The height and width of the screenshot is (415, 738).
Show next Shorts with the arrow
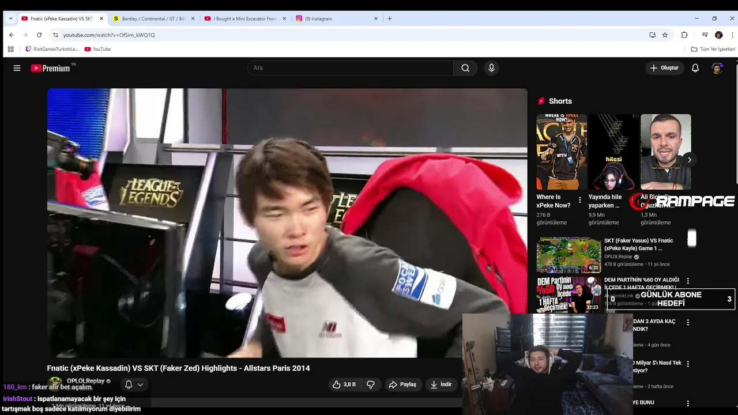click(689, 160)
